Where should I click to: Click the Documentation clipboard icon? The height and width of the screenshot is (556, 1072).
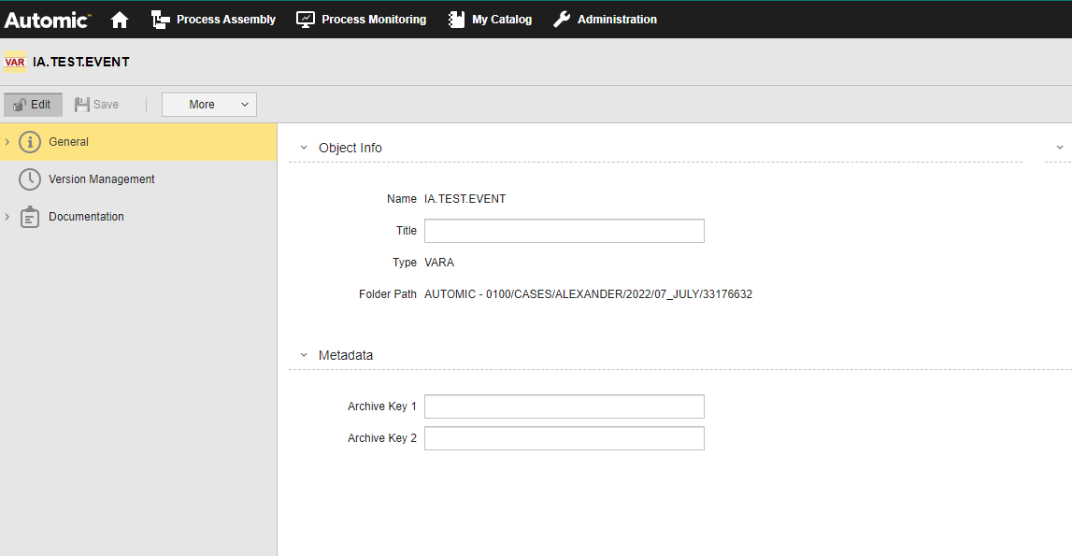click(x=30, y=217)
